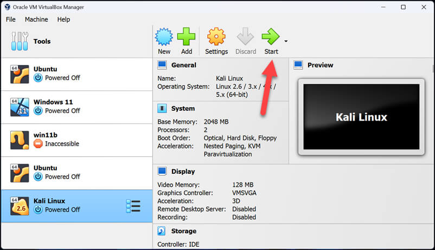435x250 pixels.
Task: Click the Processors value 2
Action: 206,130
